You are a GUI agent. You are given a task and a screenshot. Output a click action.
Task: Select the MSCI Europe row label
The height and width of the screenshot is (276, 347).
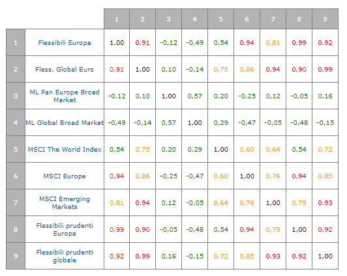pyautogui.click(x=65, y=176)
